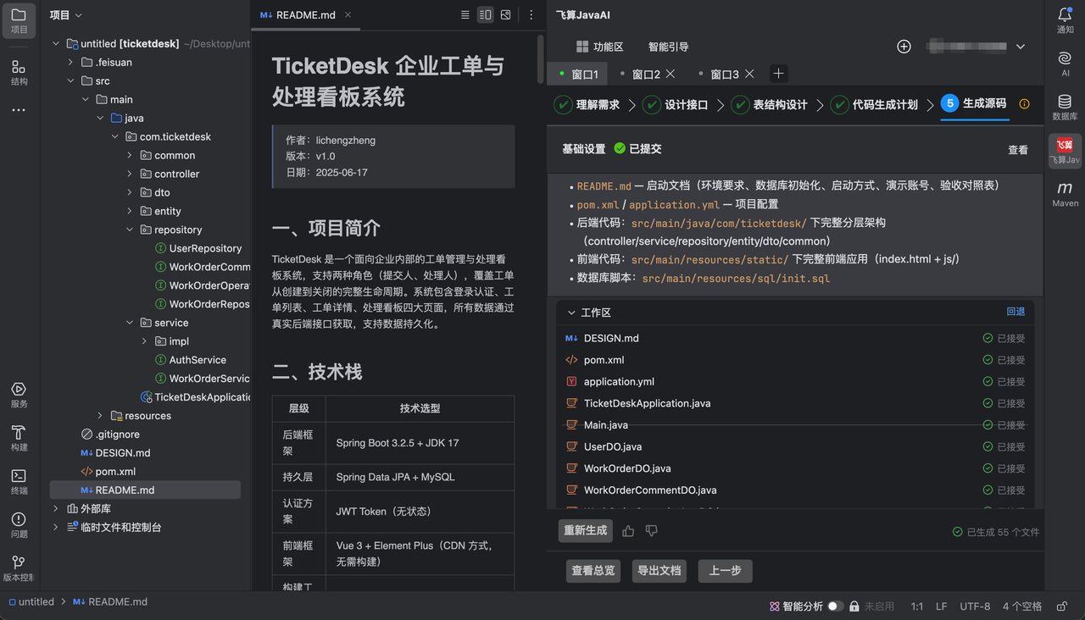Collapse the repository package folder
The image size is (1085, 620).
(x=130, y=230)
